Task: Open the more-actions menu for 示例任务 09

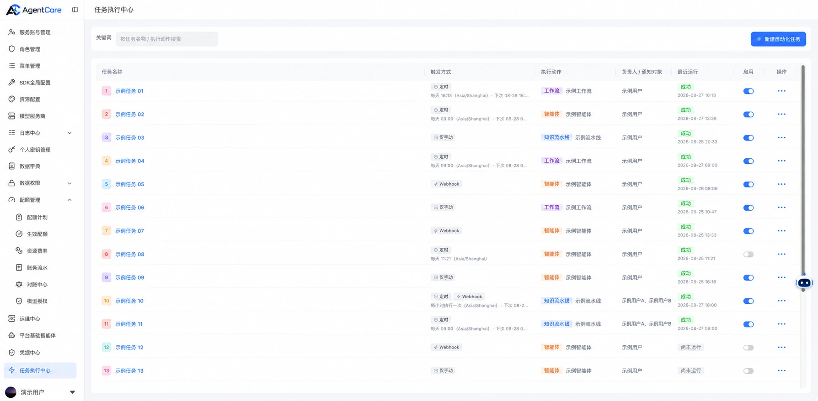Action: point(781,277)
